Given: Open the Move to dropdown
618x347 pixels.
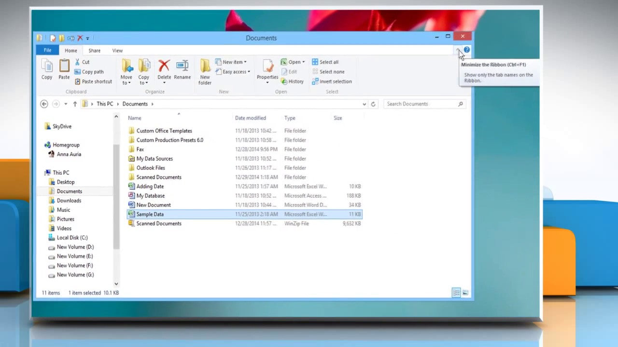Looking at the screenshot, I should pyautogui.click(x=126, y=71).
